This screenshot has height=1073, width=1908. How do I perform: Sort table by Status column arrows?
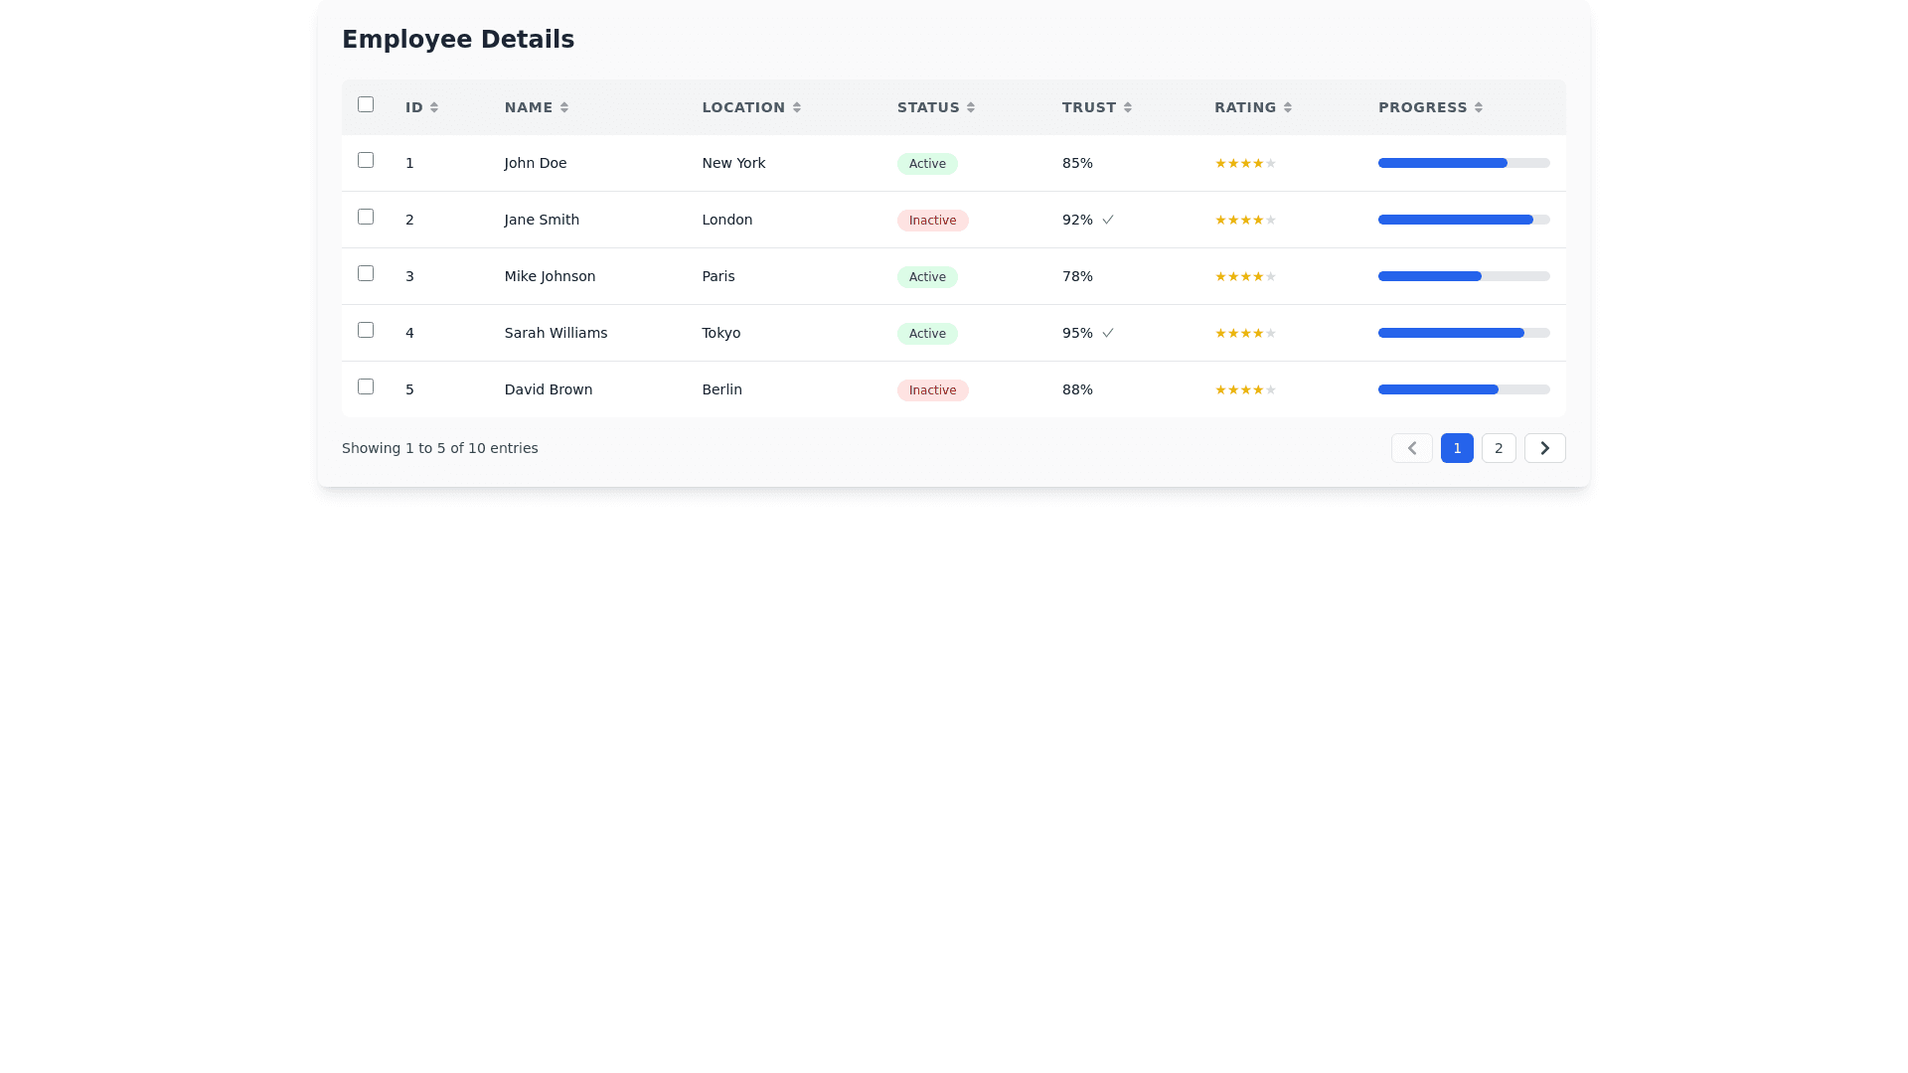(970, 107)
